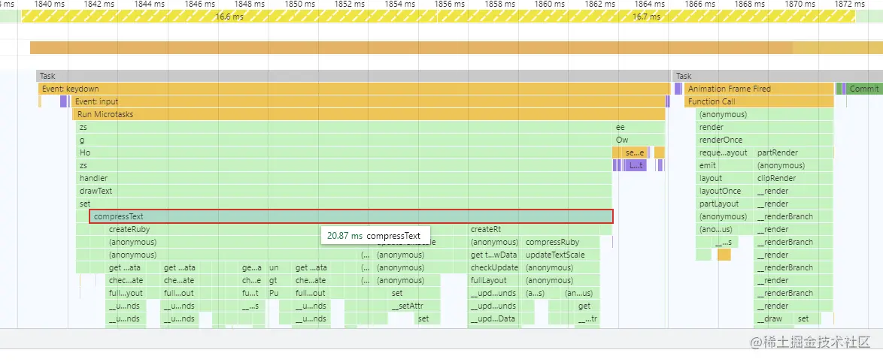Select the checkUpdate function bar
Image resolution: width=883 pixels, height=362 pixels.
[x=495, y=267]
